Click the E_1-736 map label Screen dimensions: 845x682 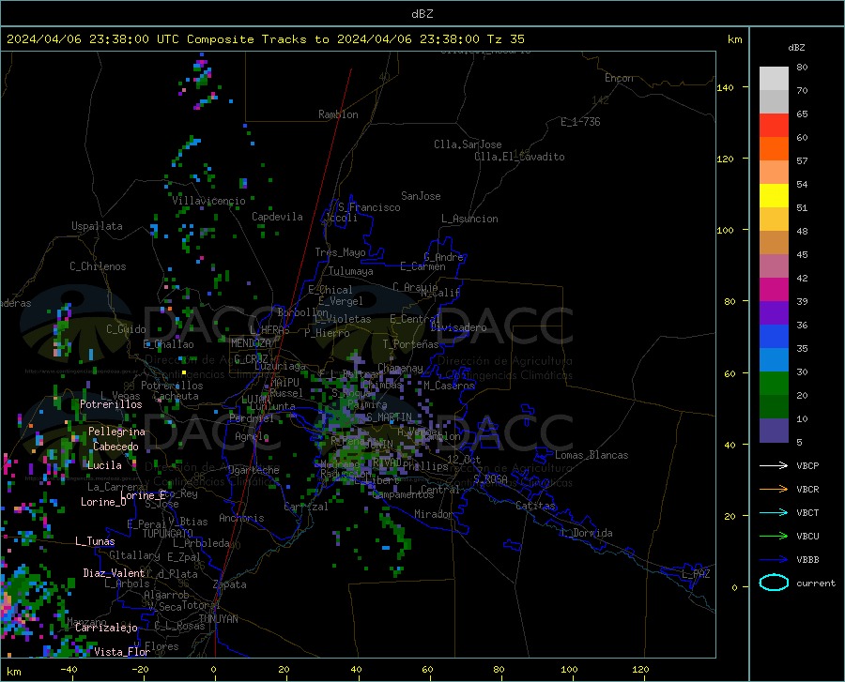point(580,122)
